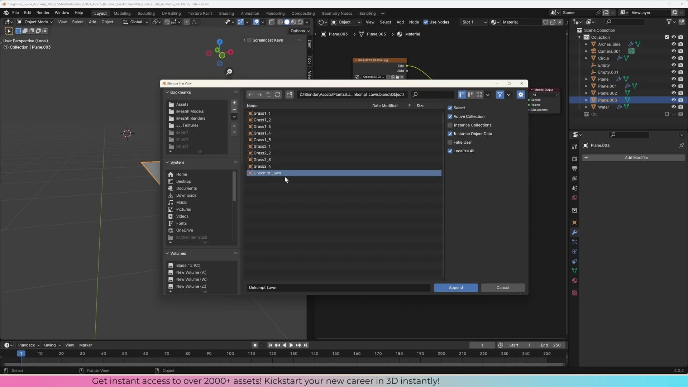Enable the Fake User checkbox
This screenshot has width=688, height=387.
tap(450, 142)
